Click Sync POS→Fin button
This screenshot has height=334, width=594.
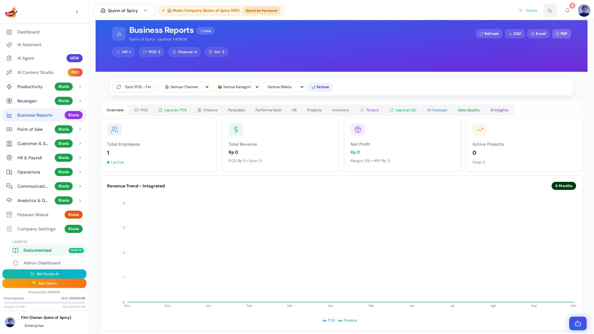[x=134, y=87]
